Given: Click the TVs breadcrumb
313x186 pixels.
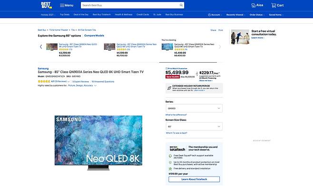Looking at the screenshot, I should [73, 30].
